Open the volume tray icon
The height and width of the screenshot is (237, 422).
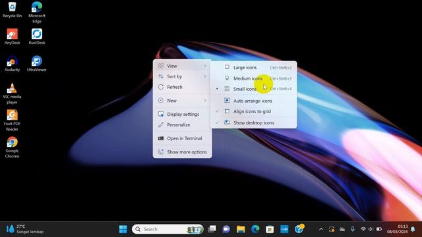pyautogui.click(x=371, y=229)
